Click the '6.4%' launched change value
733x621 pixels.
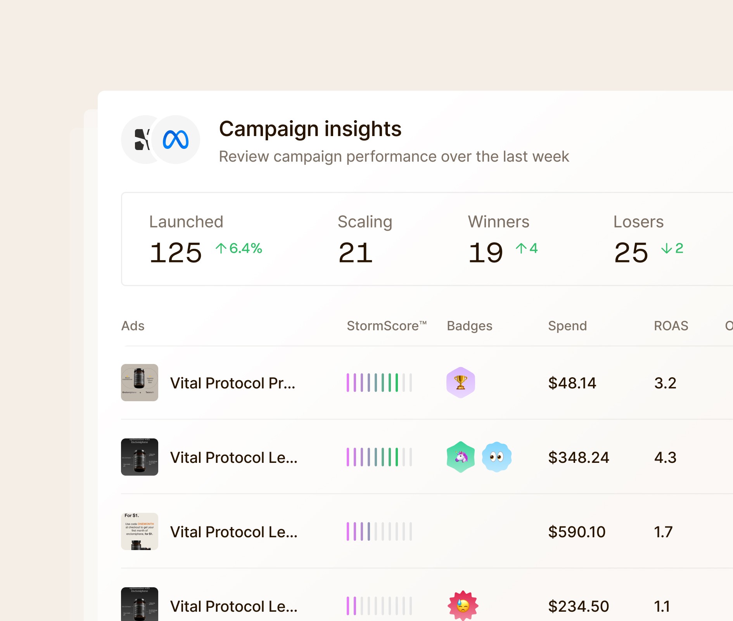pos(246,248)
